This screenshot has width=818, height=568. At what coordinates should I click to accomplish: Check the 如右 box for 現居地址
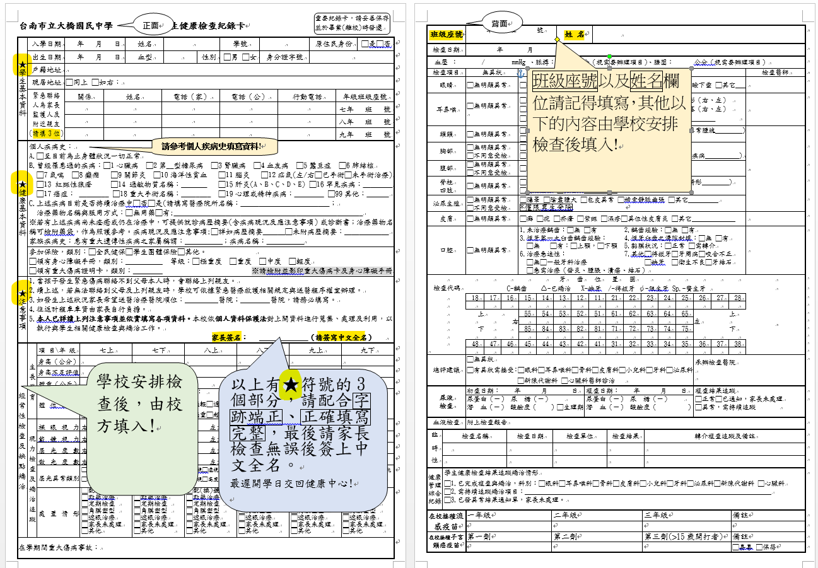click(95, 82)
